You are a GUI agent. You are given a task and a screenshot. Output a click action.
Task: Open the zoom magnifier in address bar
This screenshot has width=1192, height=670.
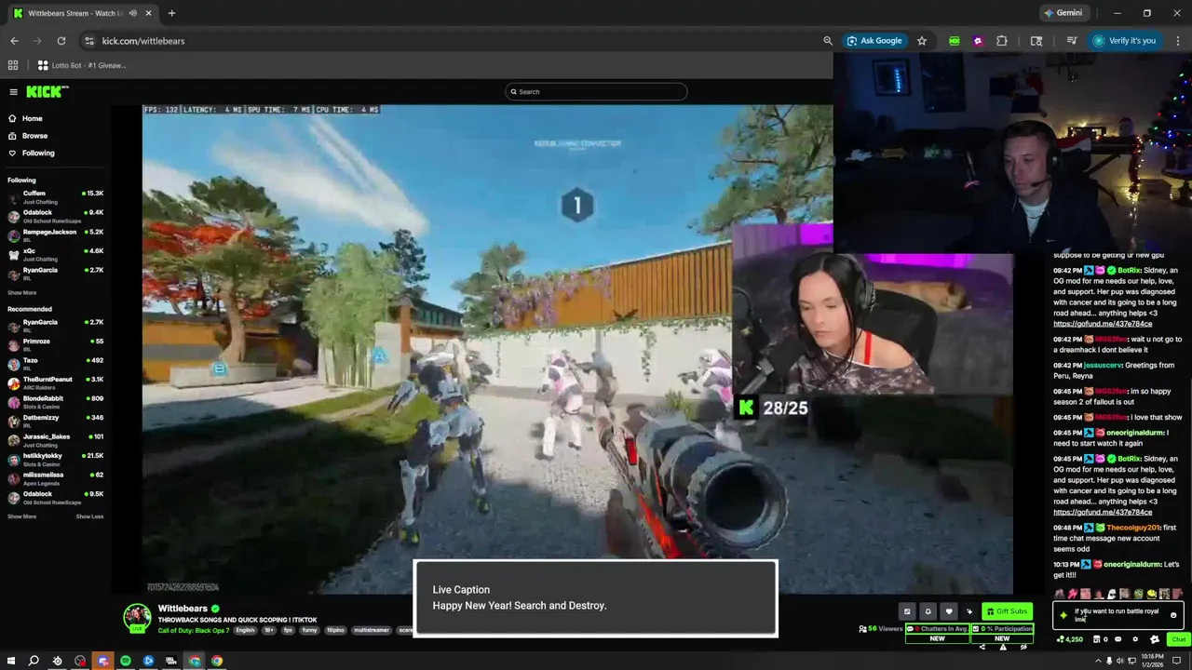point(828,41)
